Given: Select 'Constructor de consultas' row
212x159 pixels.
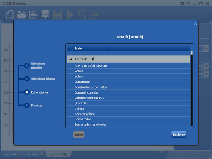Looking at the screenshot, I should point(128,87).
